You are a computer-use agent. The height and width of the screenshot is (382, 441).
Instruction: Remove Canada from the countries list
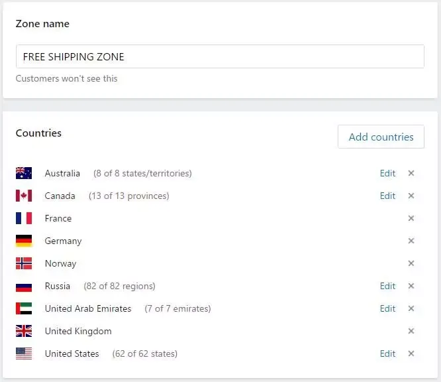(x=411, y=196)
